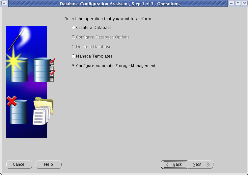
Task: Open Help for this wizard
Action: [48, 164]
